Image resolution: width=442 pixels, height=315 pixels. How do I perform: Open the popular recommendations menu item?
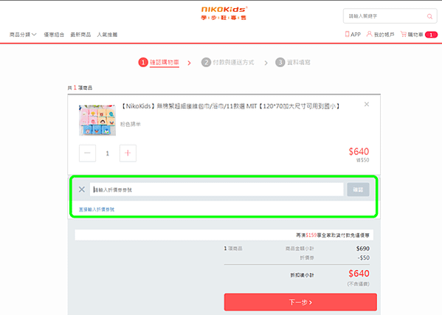tap(107, 35)
